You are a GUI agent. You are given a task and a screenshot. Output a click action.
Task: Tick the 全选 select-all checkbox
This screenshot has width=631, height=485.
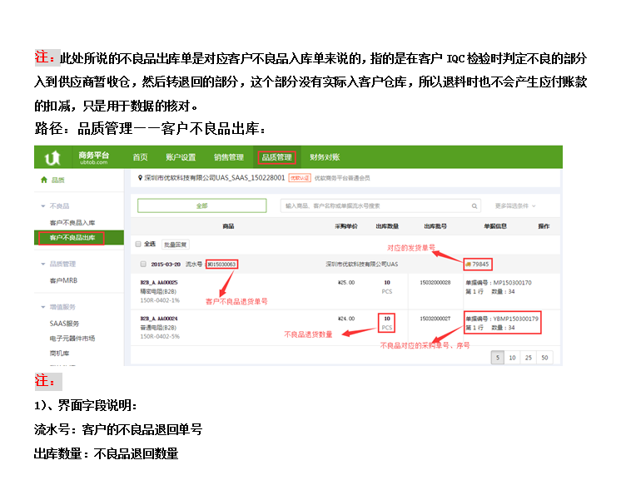[x=138, y=245]
